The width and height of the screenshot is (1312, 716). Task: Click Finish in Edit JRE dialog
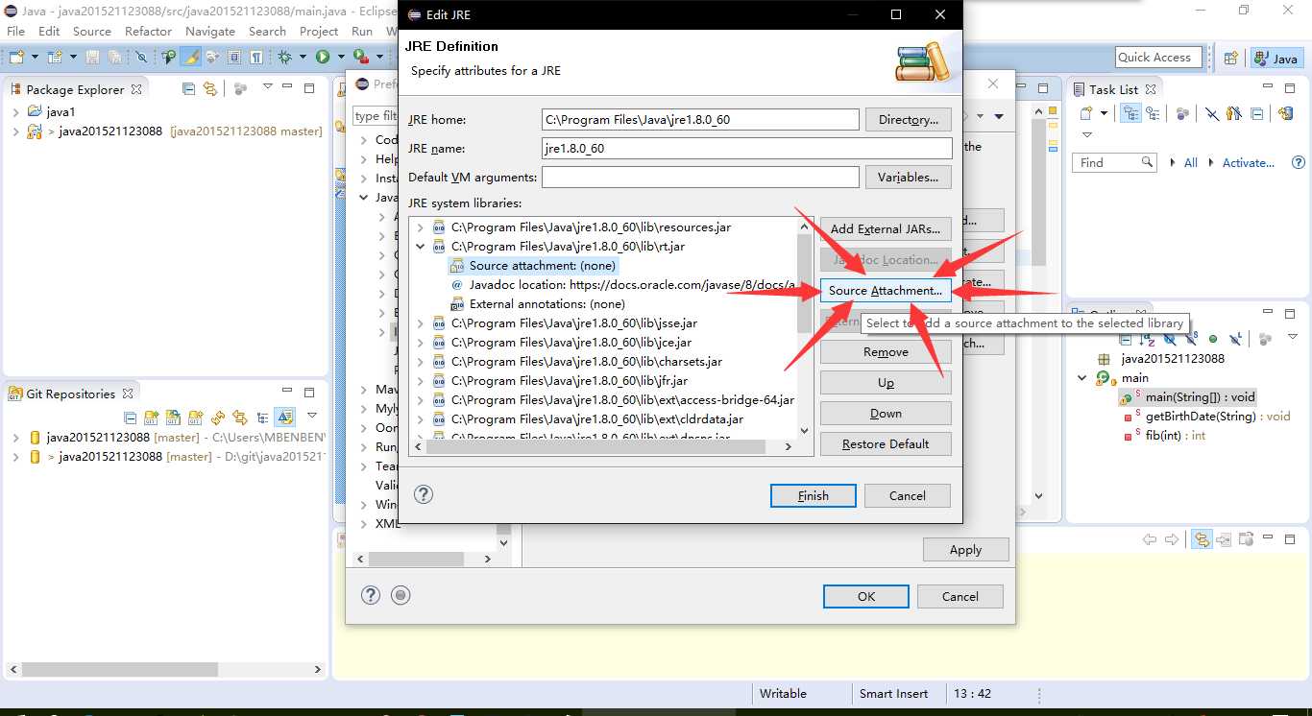[x=813, y=495]
